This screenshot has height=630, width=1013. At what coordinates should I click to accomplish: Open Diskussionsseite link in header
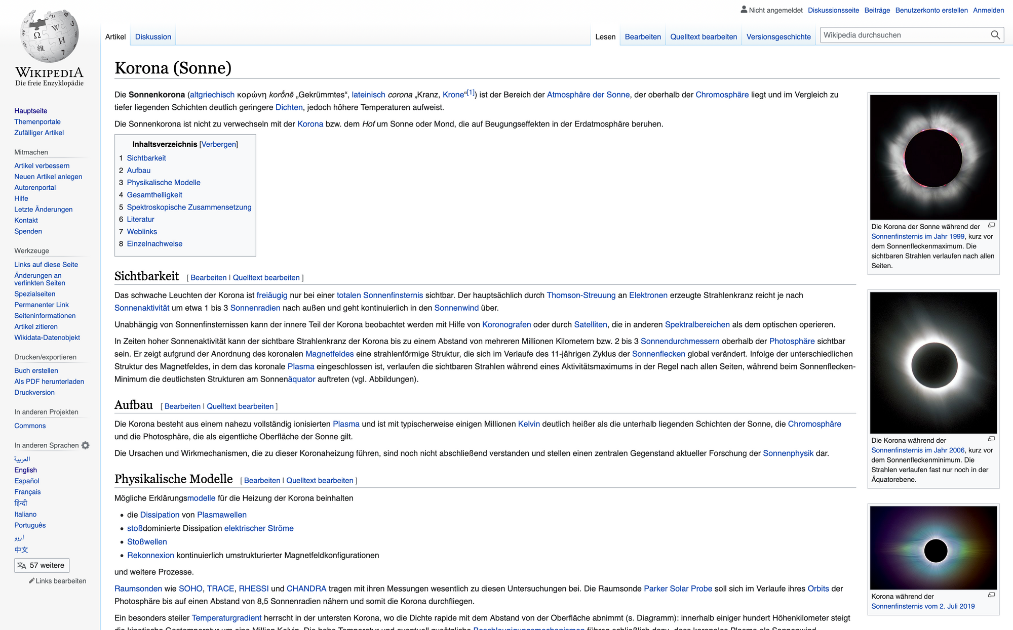pyautogui.click(x=833, y=10)
